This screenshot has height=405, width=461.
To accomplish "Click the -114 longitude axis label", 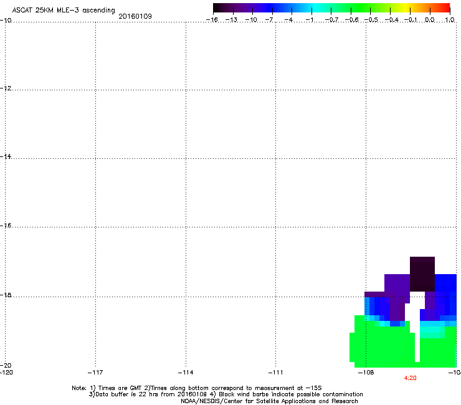I will 186,373.
